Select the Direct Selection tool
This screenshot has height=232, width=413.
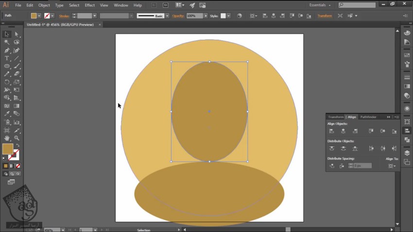click(x=17, y=34)
